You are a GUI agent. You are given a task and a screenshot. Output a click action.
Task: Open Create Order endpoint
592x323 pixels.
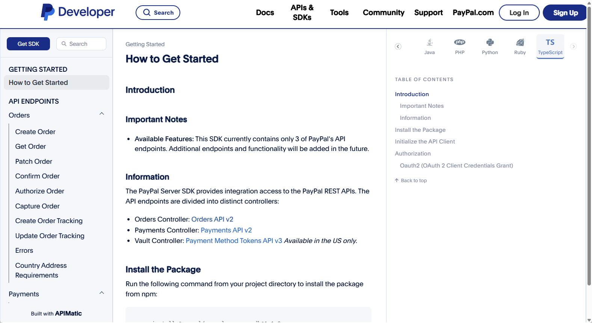[35, 132]
